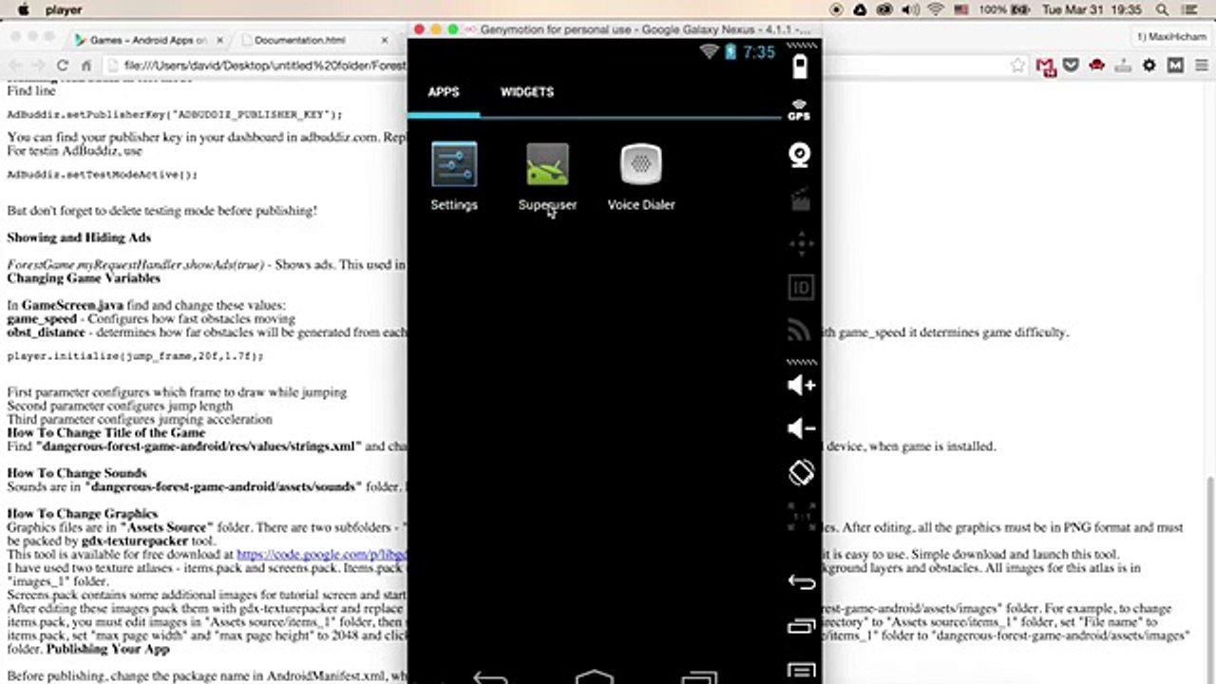Click the gray M extension icon
This screenshot has width=1216, height=684.
[1175, 66]
